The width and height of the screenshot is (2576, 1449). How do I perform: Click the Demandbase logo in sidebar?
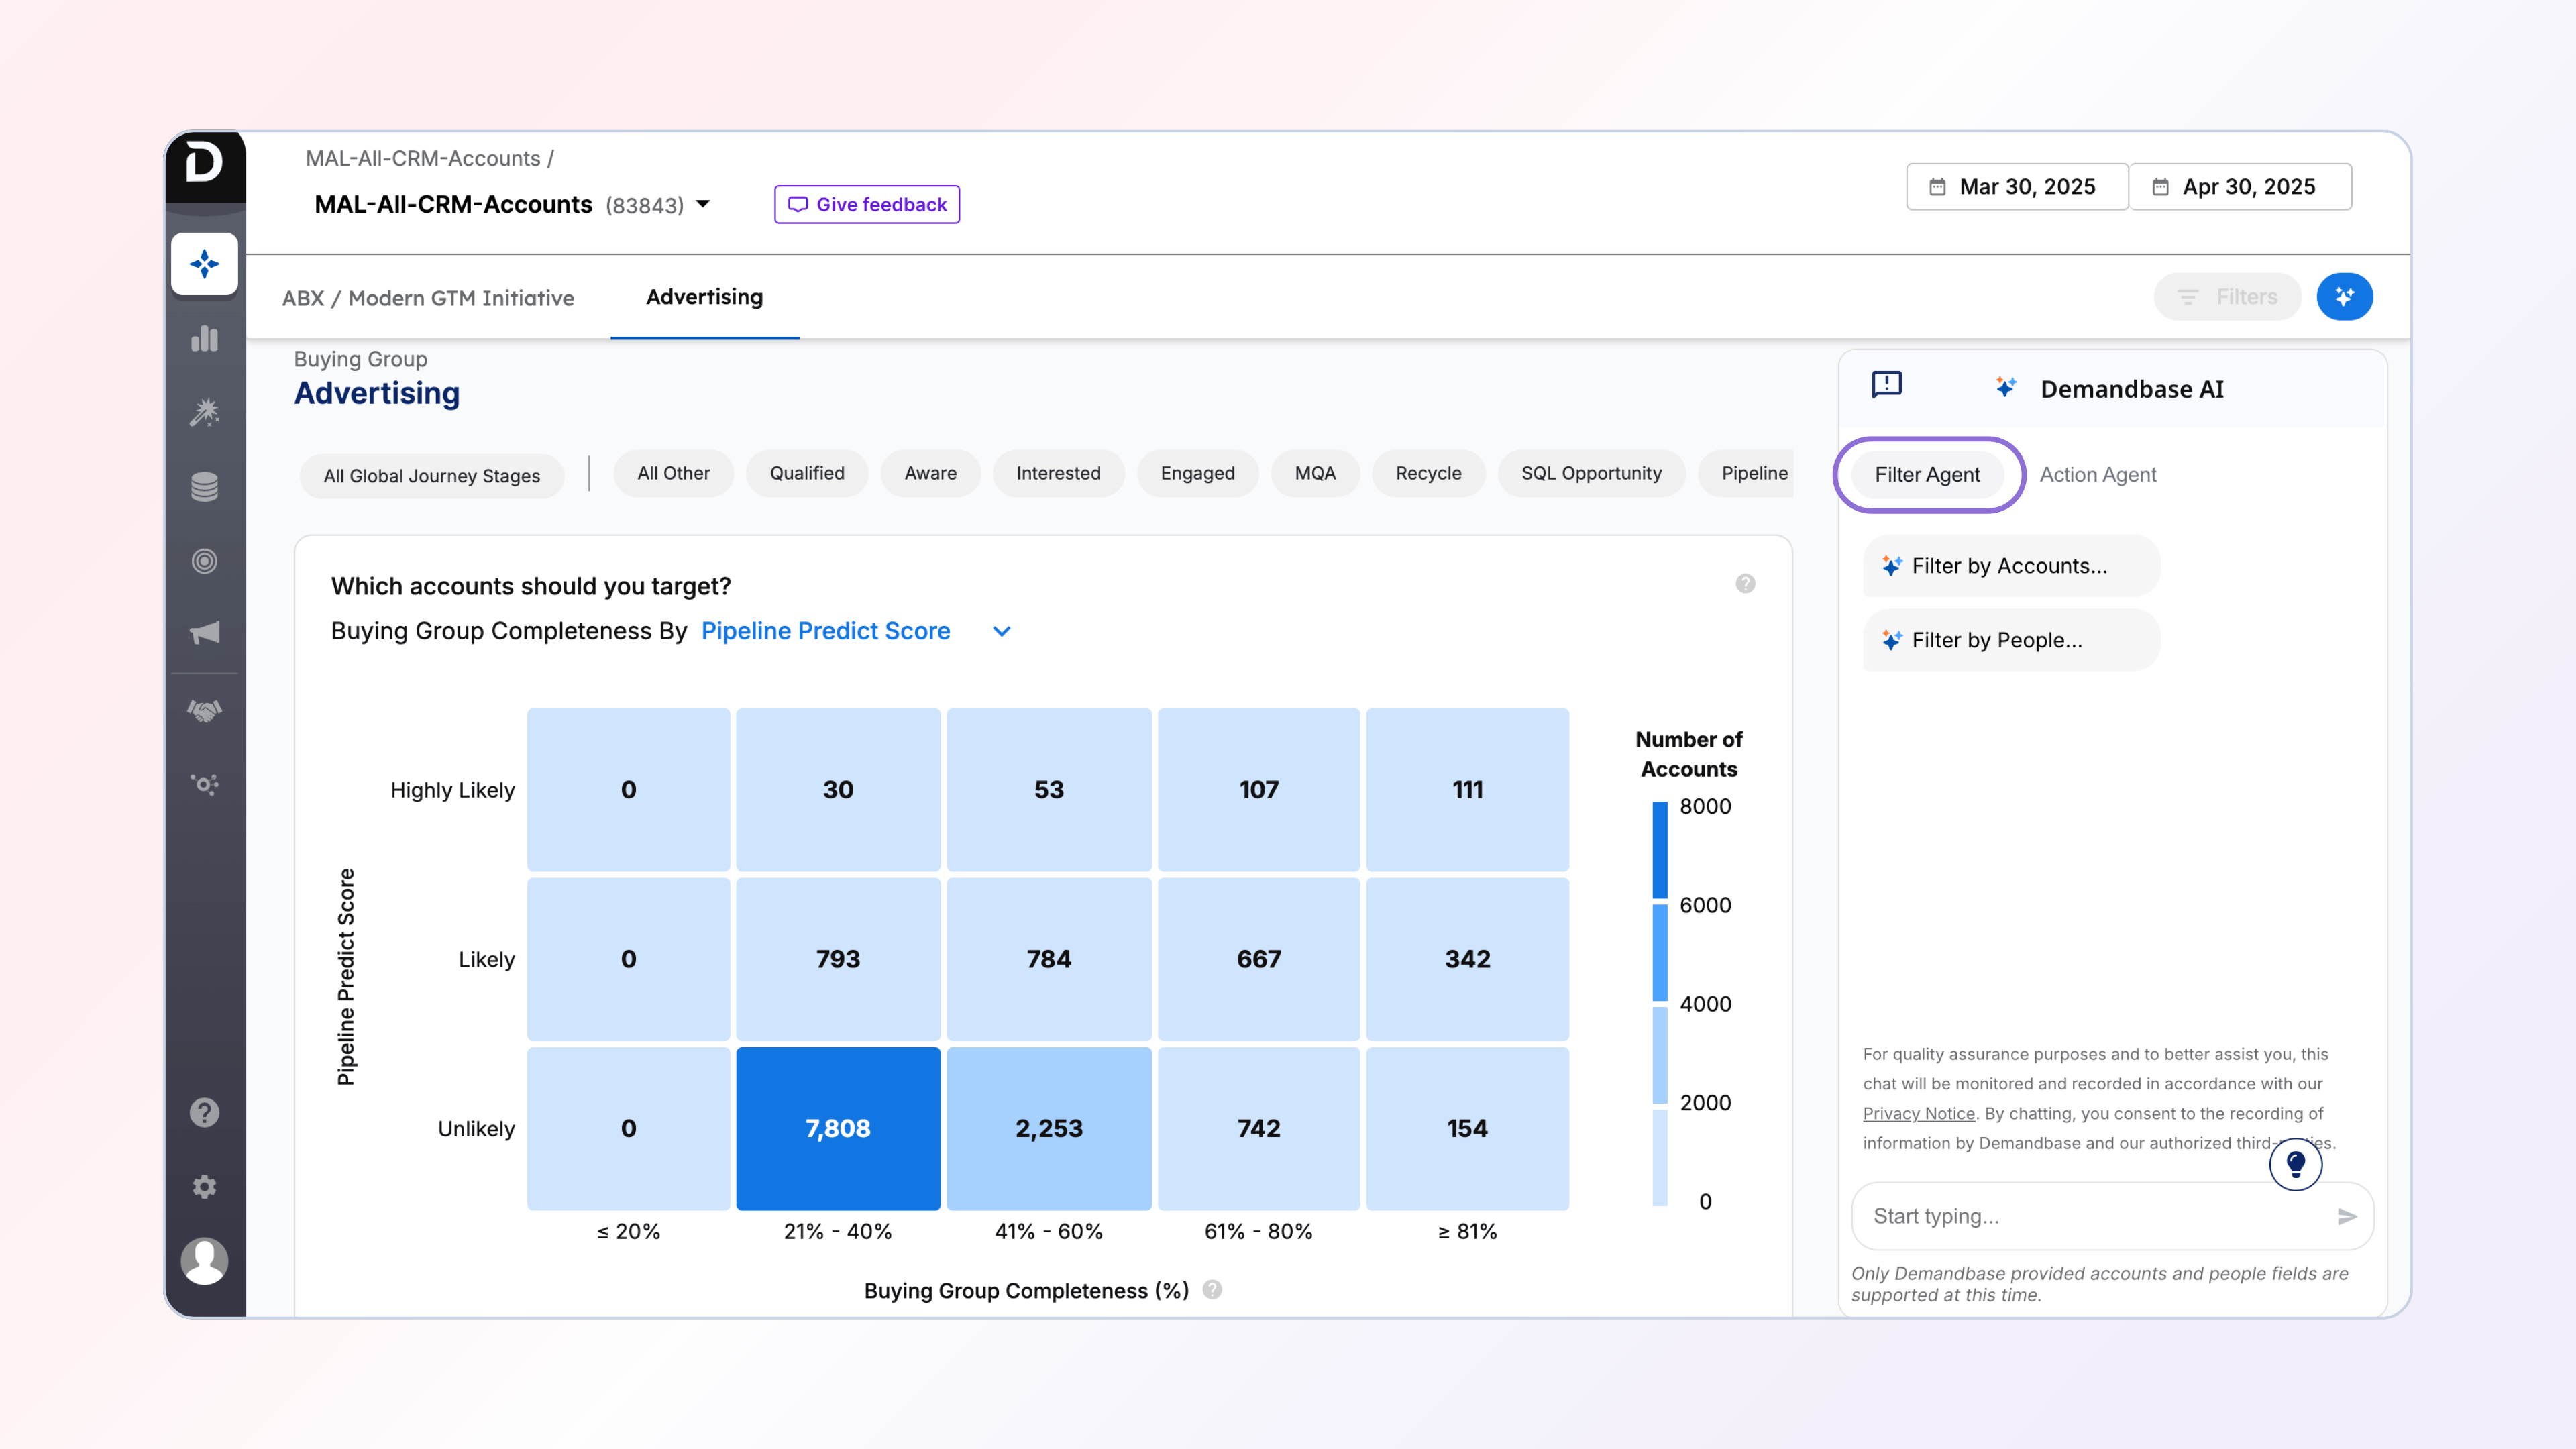(204, 162)
